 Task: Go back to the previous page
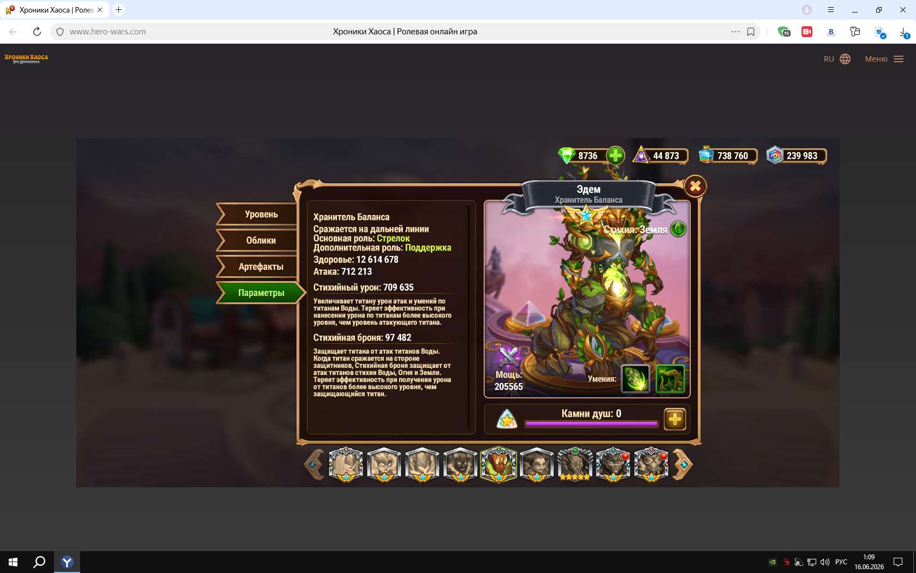point(13,32)
